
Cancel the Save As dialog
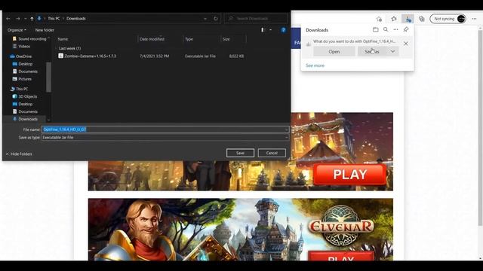(272, 153)
